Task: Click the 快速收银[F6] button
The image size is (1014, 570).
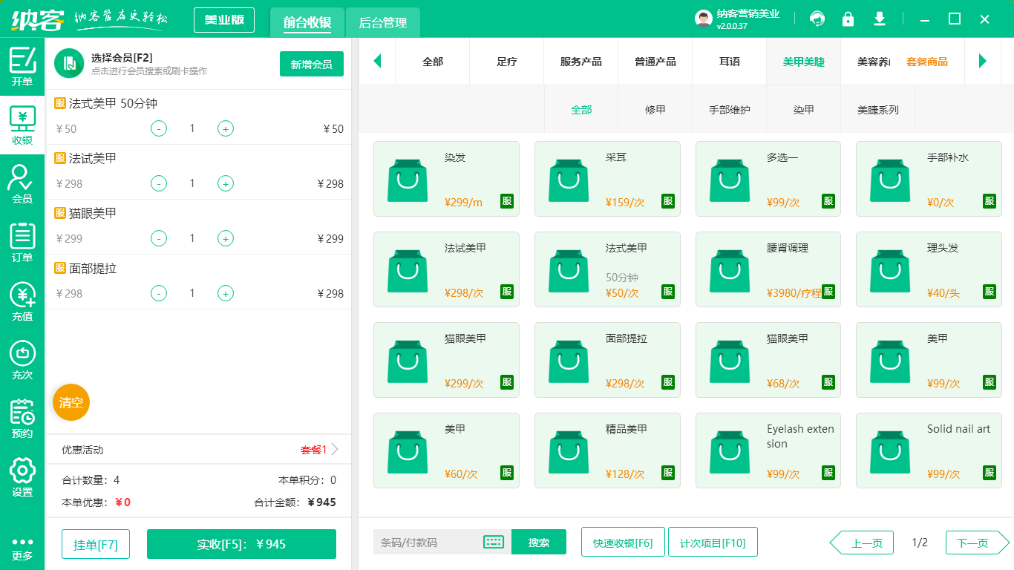Action: pos(623,543)
